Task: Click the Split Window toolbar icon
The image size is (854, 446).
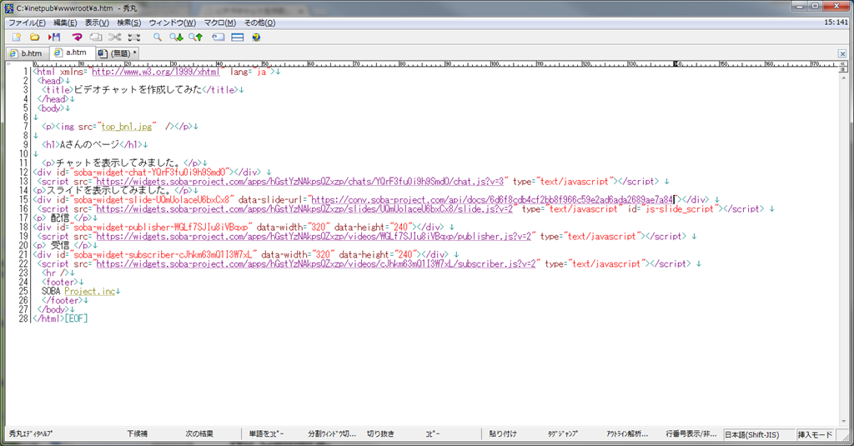Action: pyautogui.click(x=238, y=37)
